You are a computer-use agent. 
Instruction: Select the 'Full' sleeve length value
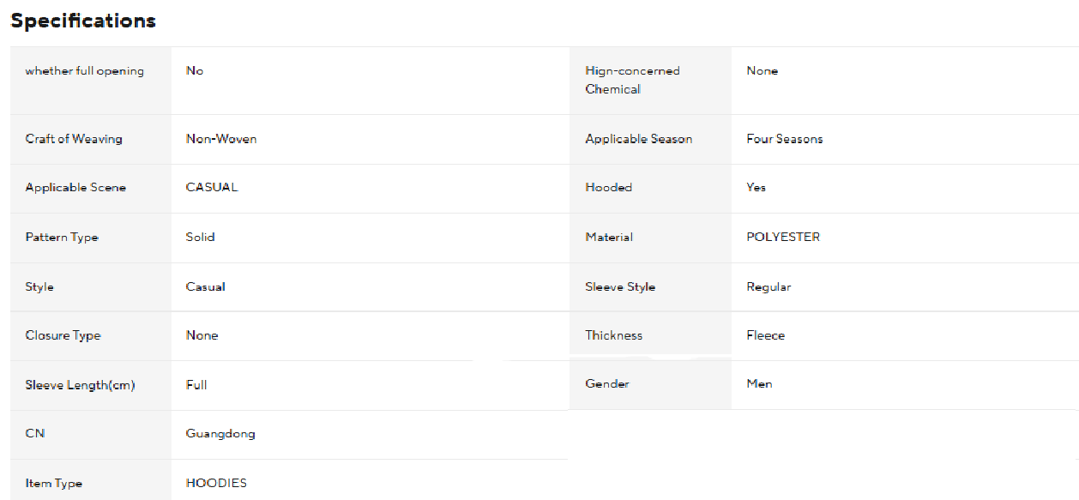[x=196, y=386]
